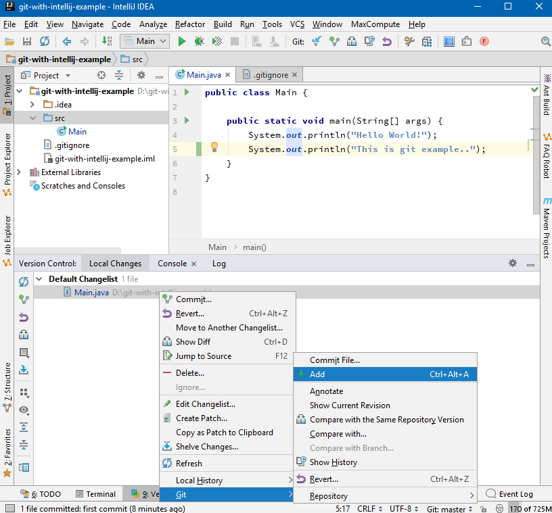Start debugging using the bug icon
Image resolution: width=552 pixels, height=513 pixels.
(x=198, y=41)
